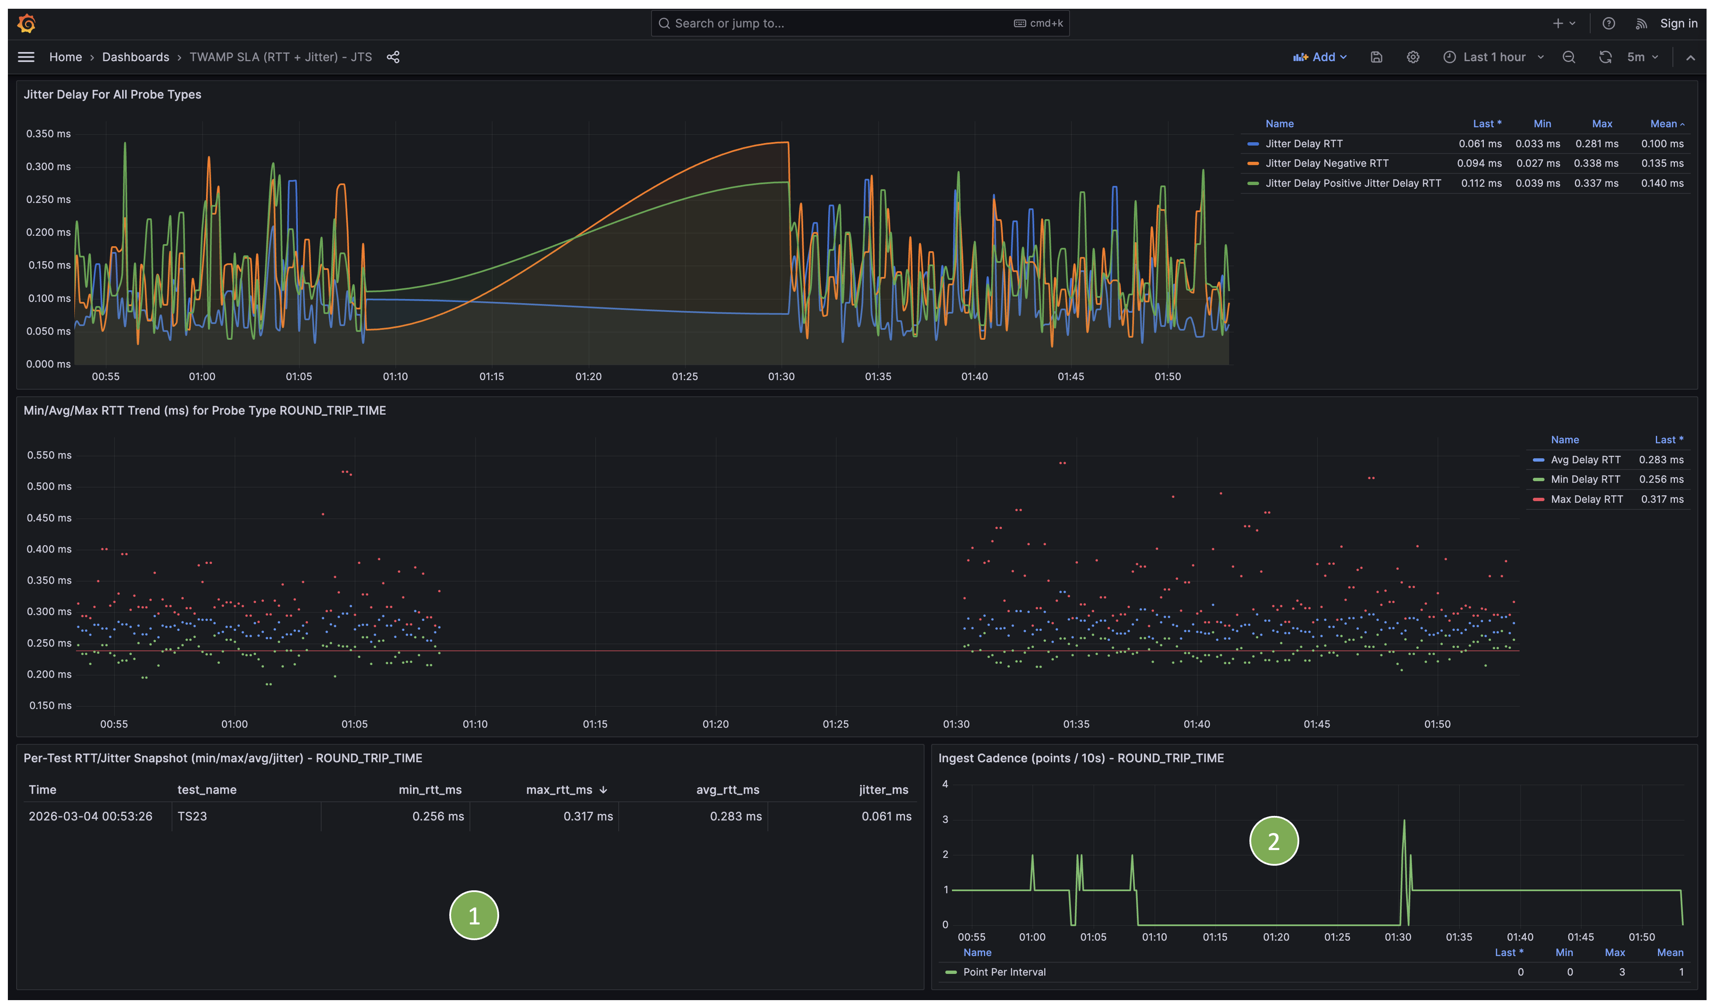This screenshot has height=1008, width=1714.
Task: Open the hamburger navigation menu
Action: point(26,57)
